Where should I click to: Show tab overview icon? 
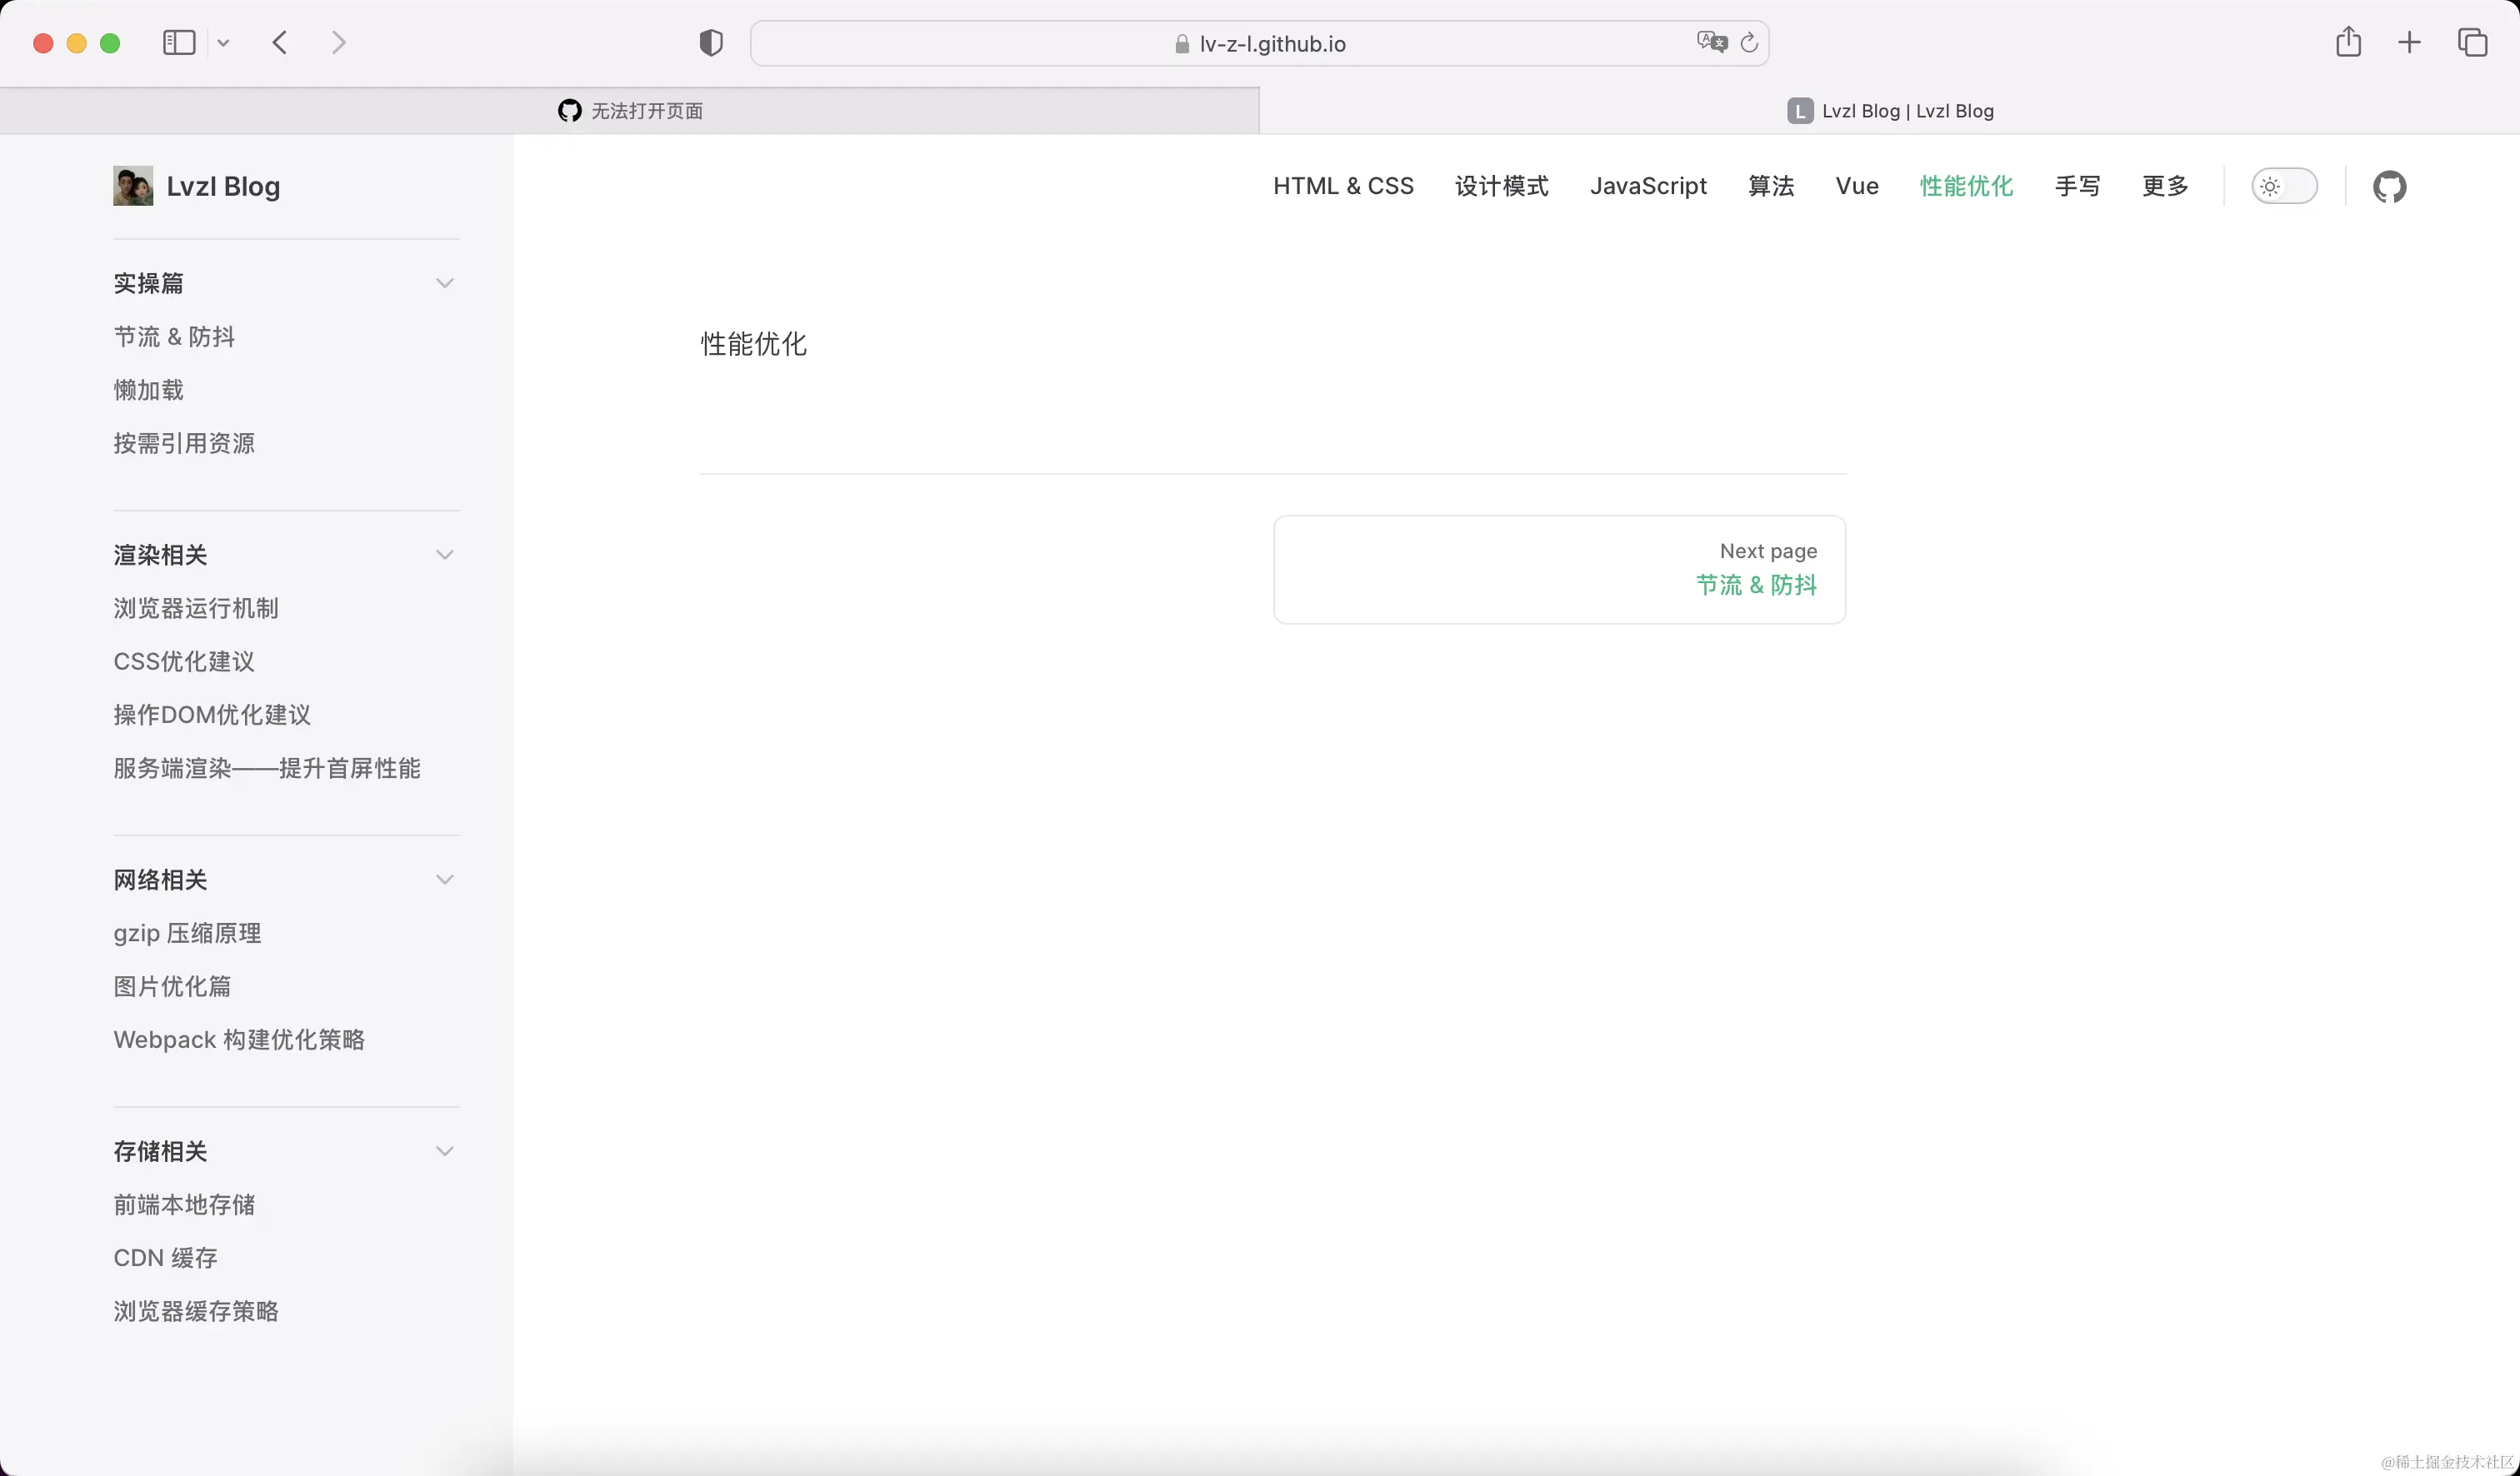pyautogui.click(x=2472, y=43)
